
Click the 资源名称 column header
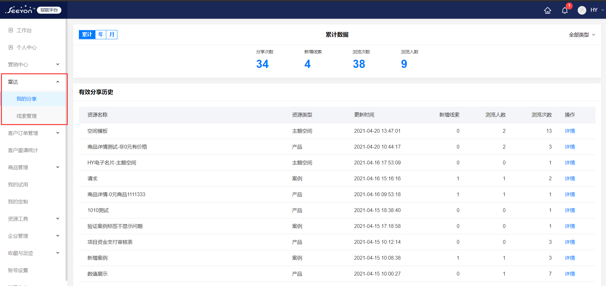click(x=97, y=115)
